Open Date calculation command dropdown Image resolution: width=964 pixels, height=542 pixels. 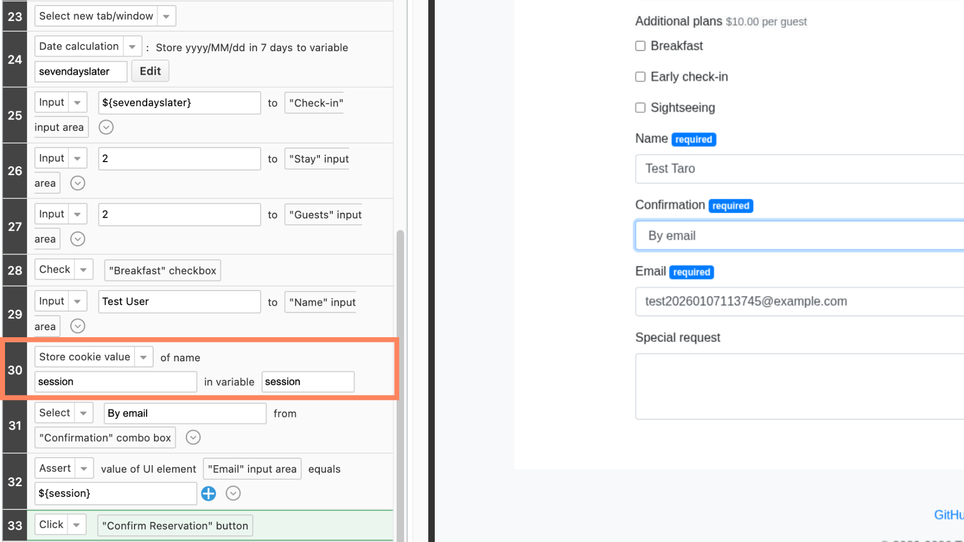(132, 47)
